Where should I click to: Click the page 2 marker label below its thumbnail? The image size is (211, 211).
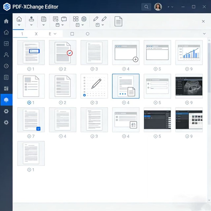tap(63, 69)
